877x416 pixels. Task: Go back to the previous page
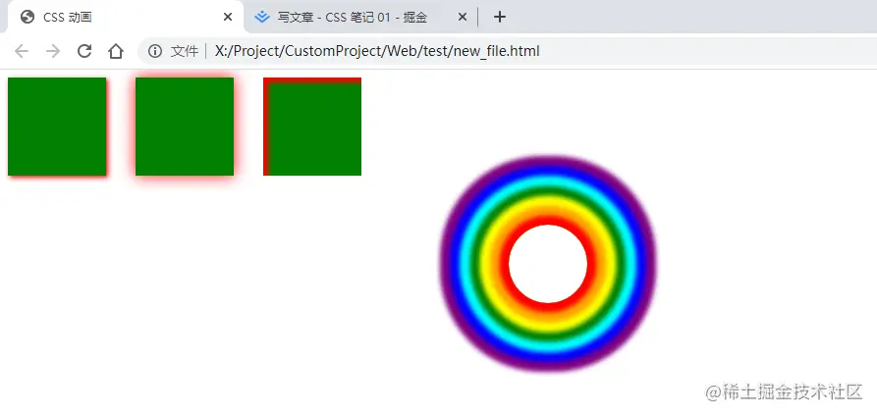(22, 51)
